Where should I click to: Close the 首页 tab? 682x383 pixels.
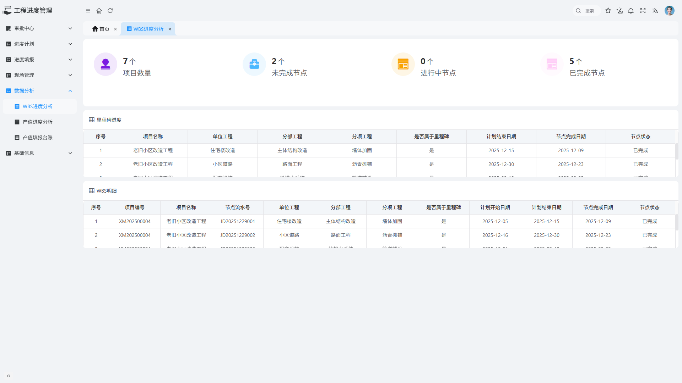(x=115, y=29)
